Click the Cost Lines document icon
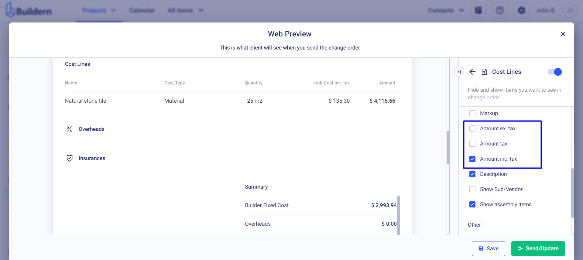This screenshot has width=583, height=260. 485,72
